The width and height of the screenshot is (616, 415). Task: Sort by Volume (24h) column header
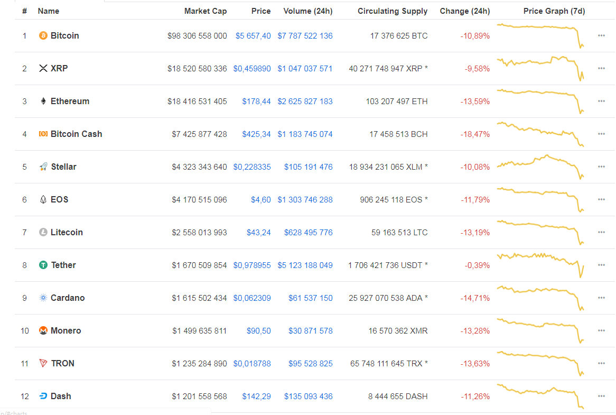[308, 11]
